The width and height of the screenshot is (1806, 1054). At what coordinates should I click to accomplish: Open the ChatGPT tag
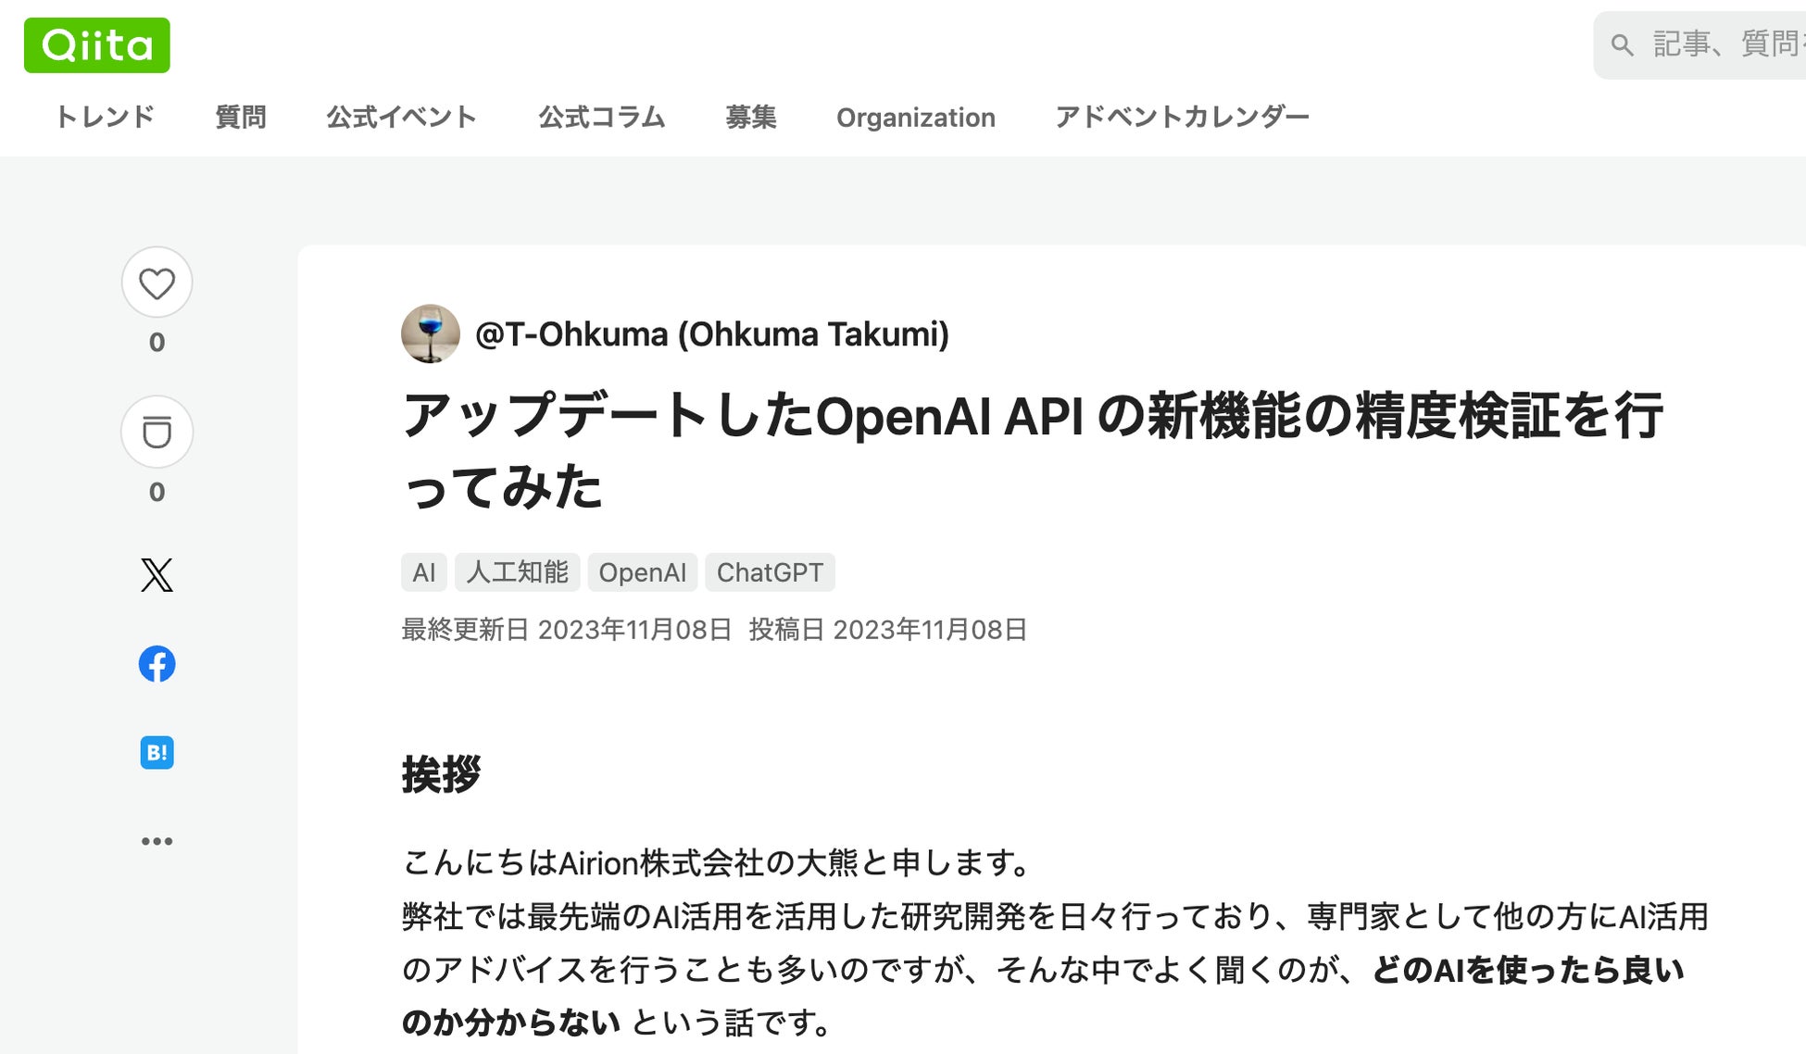770,572
